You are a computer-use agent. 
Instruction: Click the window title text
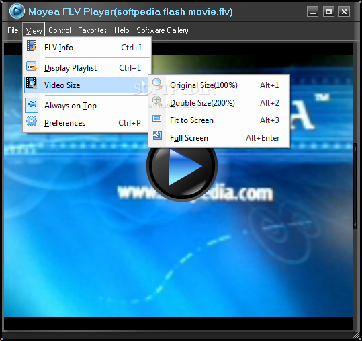130,11
